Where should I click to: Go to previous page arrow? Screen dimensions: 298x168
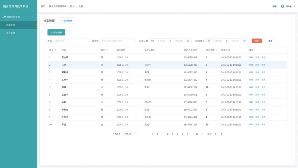click(152, 134)
